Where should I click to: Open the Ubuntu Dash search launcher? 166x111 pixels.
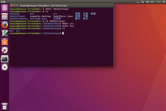pos(5,8)
